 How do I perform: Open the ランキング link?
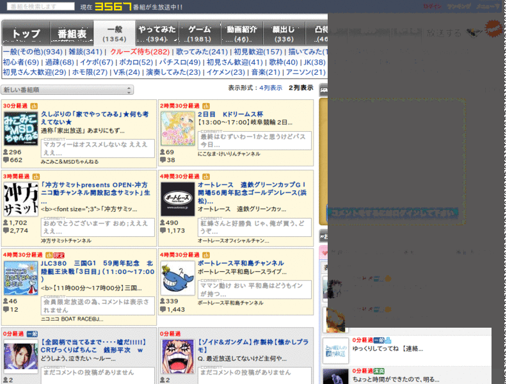(458, 6)
